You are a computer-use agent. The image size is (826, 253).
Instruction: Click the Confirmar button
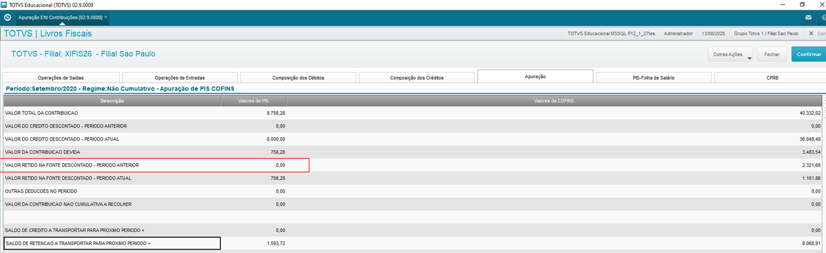[x=808, y=55]
